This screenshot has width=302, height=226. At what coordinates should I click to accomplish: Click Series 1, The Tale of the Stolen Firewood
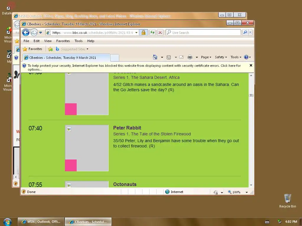tap(152, 134)
